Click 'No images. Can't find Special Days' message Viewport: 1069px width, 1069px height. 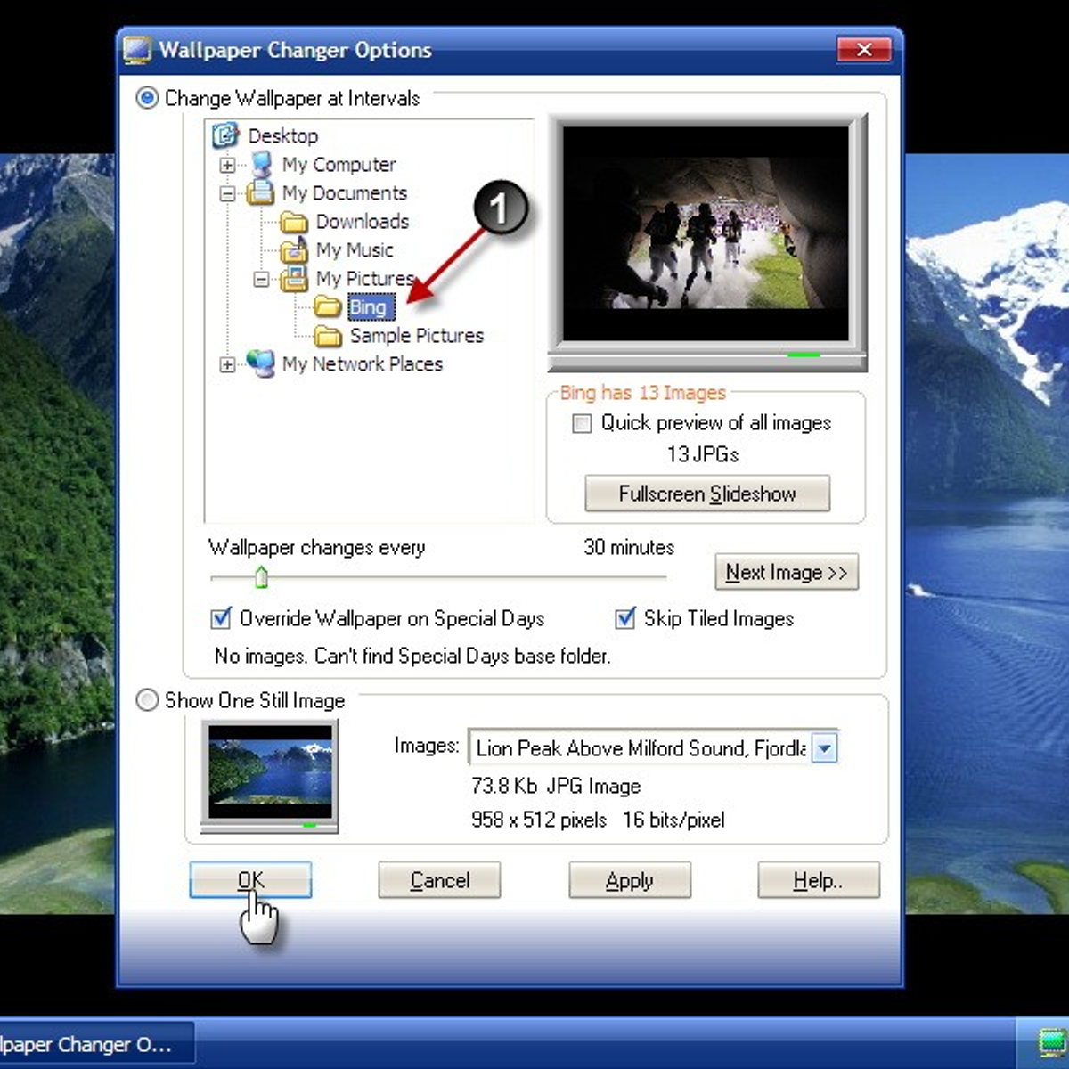point(412,656)
